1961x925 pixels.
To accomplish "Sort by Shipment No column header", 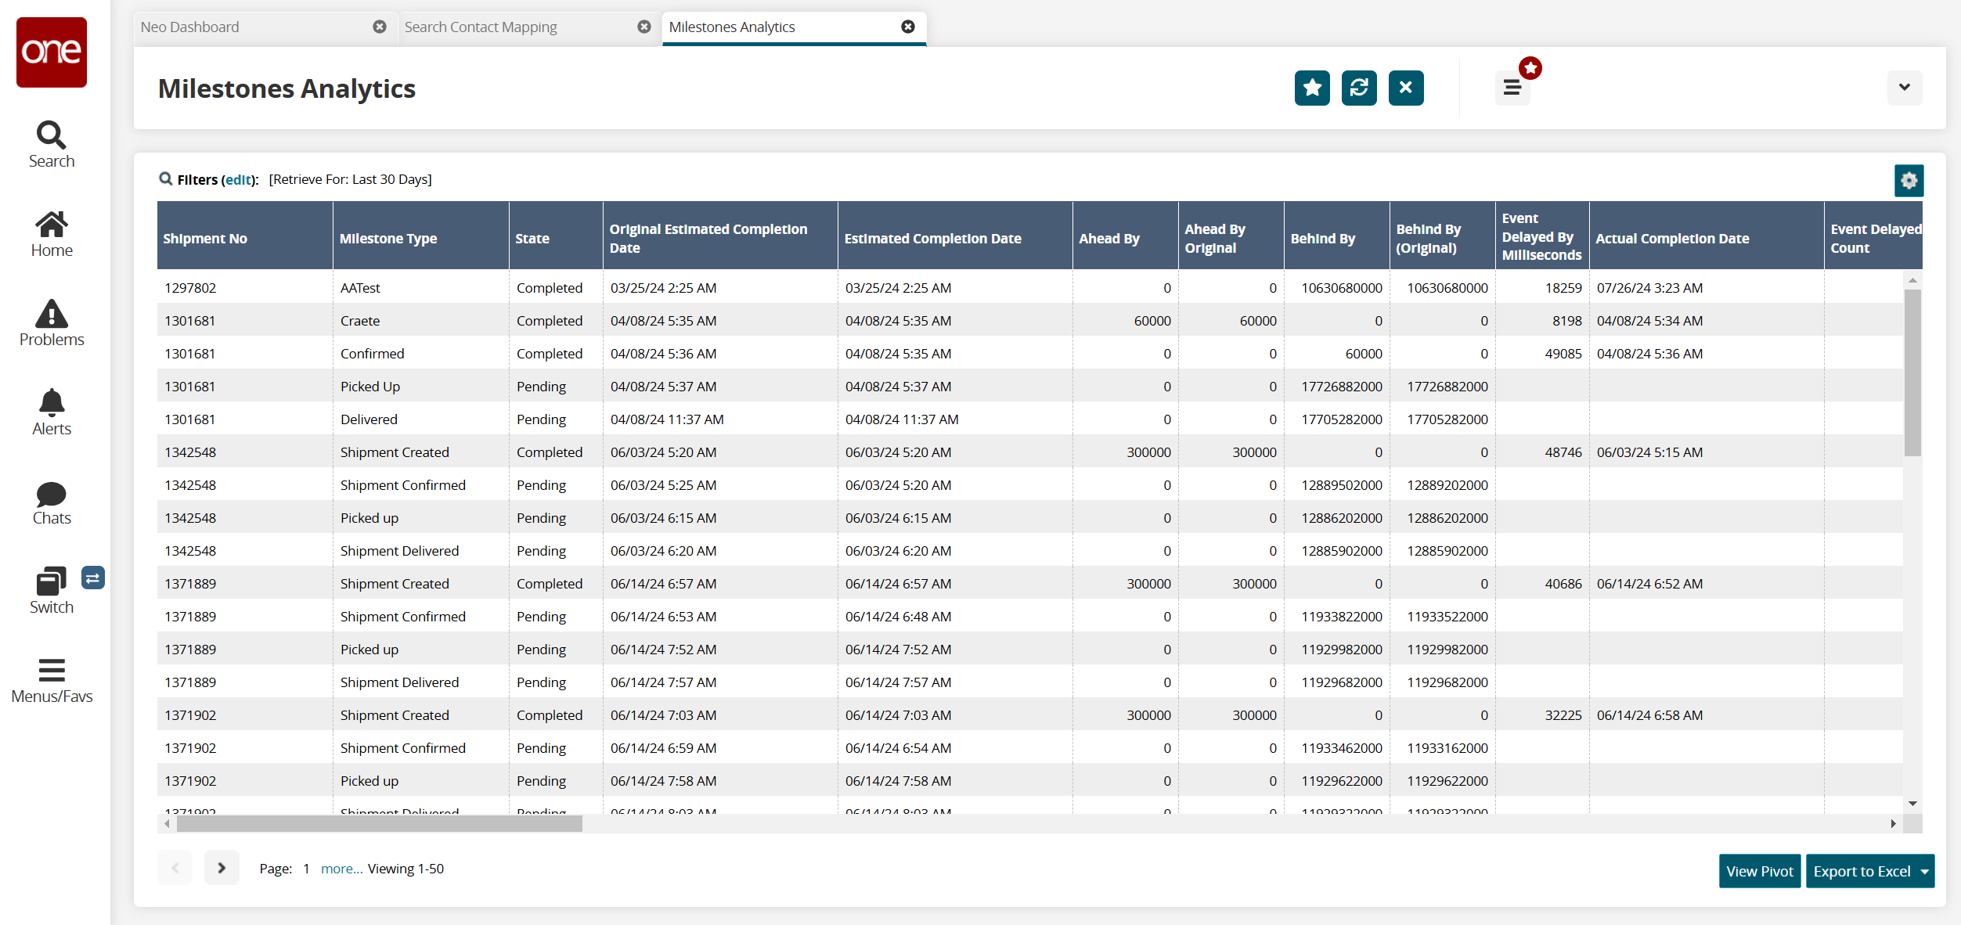I will pyautogui.click(x=245, y=236).
